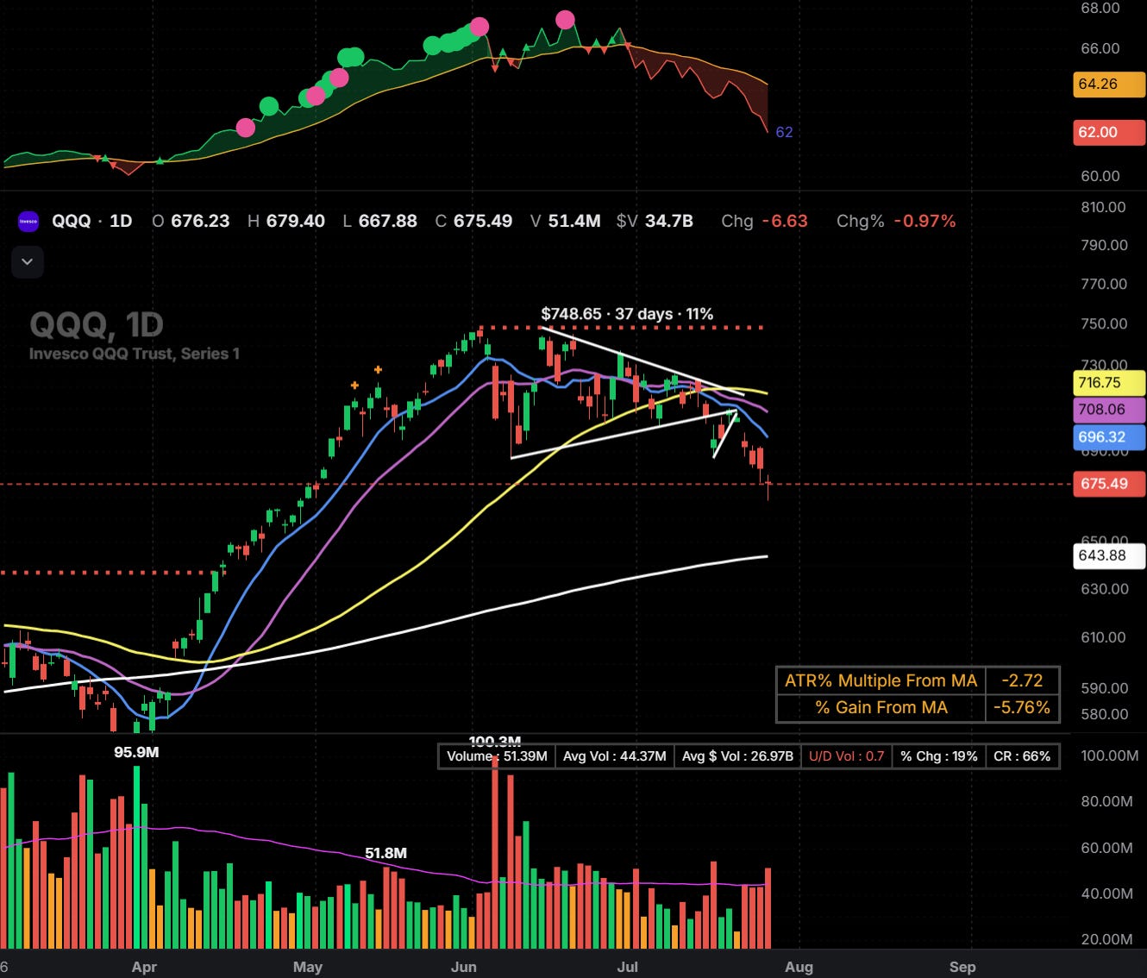The image size is (1147, 978).
Task: Click the 610.00 price axis label
Action: [x=1105, y=637]
